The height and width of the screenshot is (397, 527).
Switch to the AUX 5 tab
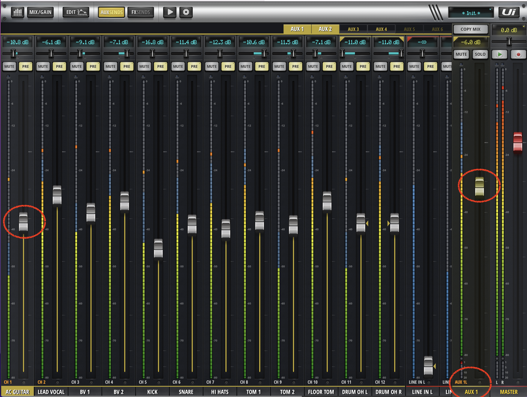pos(409,29)
